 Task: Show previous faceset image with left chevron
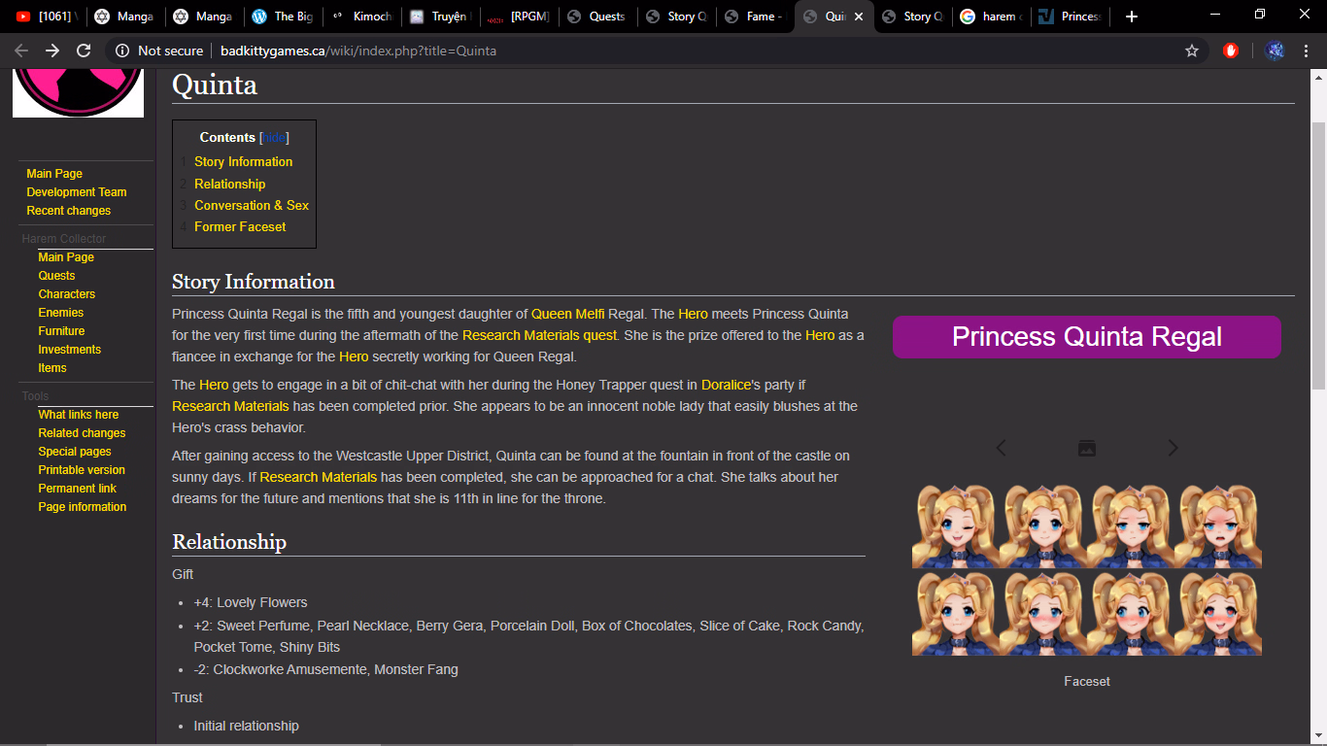1002,448
